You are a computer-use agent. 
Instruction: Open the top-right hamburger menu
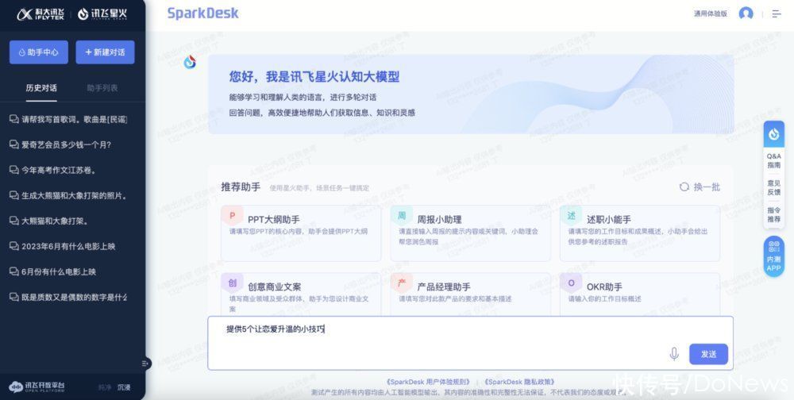point(777,13)
